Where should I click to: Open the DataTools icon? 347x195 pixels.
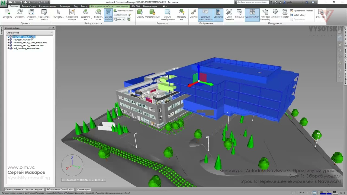point(321,12)
